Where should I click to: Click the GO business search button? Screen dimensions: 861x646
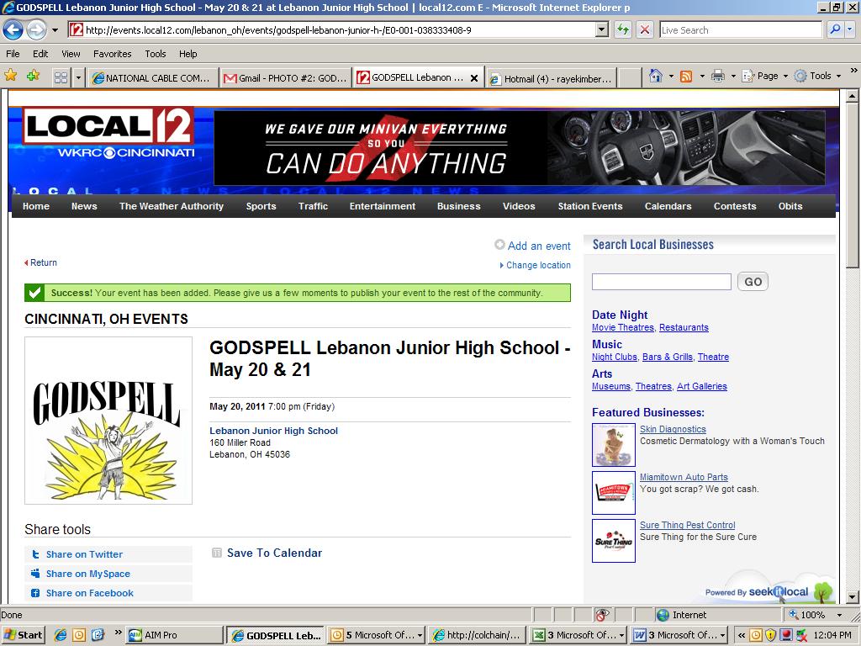click(x=753, y=282)
